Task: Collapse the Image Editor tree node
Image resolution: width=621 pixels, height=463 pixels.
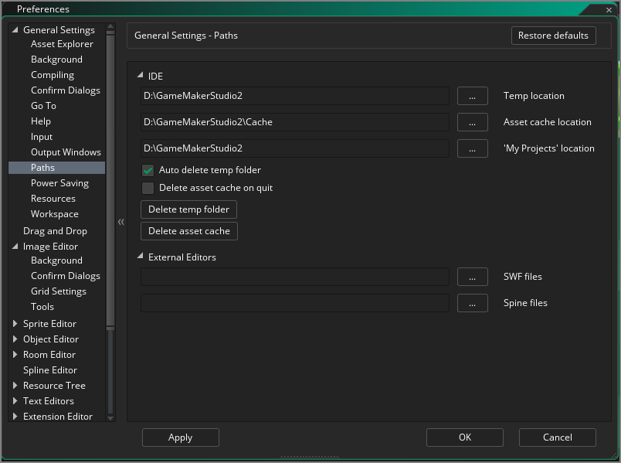Action: (15, 246)
